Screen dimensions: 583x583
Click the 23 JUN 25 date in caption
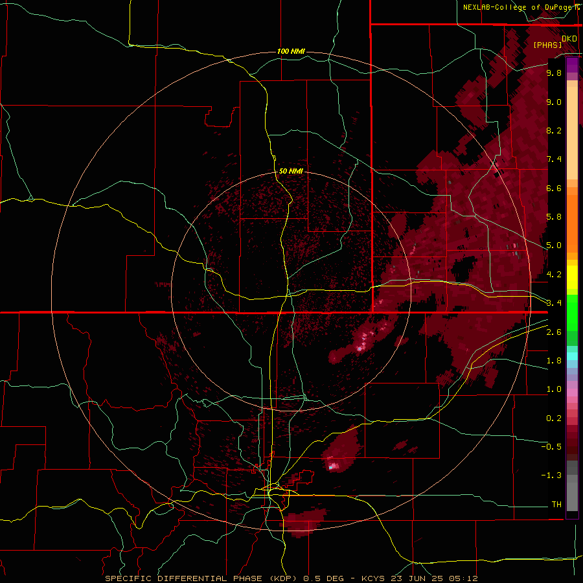pyautogui.click(x=418, y=578)
